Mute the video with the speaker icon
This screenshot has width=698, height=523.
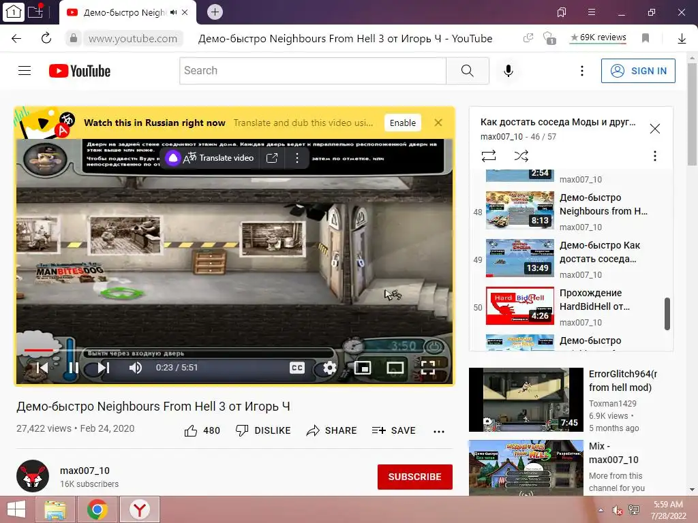(136, 367)
